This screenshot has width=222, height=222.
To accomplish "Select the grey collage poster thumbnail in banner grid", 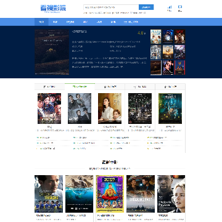I will click(155, 52).
